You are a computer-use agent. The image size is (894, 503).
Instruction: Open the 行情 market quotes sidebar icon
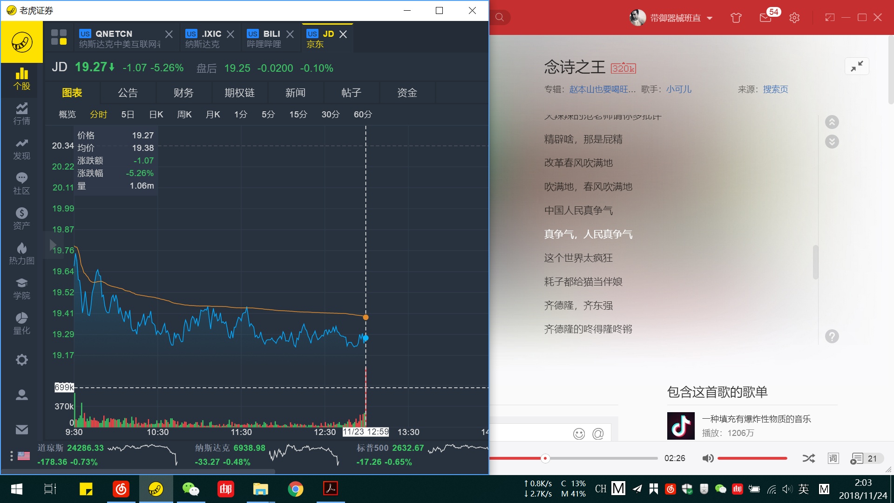(x=21, y=114)
